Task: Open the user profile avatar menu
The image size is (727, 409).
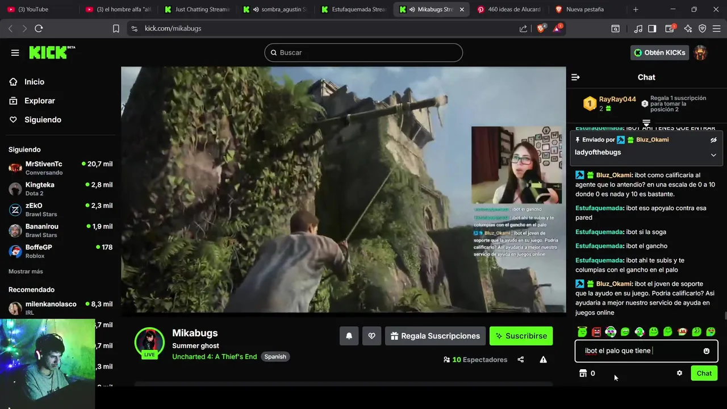Action: 701,53
